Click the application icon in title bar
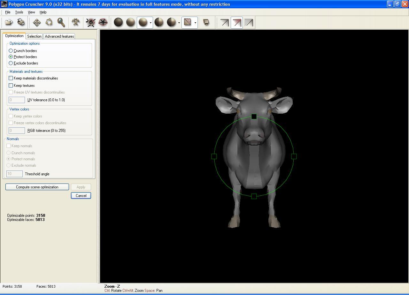Screen dimensions: 409x295 pos(4,4)
